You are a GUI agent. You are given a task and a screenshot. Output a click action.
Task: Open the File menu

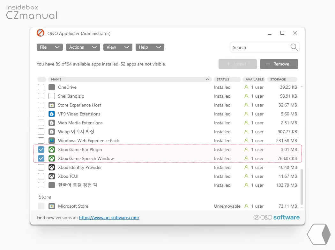tap(49, 47)
